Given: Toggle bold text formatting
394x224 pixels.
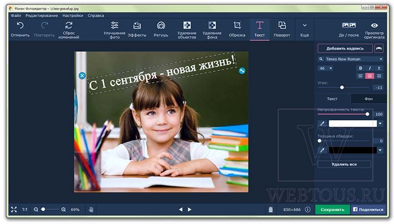Looking at the screenshot, I should 361,68.
